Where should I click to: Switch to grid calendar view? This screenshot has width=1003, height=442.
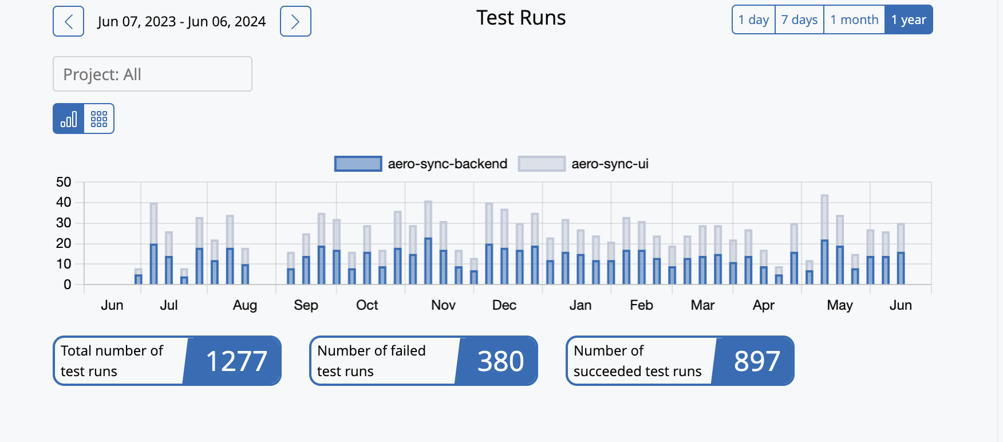[x=99, y=119]
